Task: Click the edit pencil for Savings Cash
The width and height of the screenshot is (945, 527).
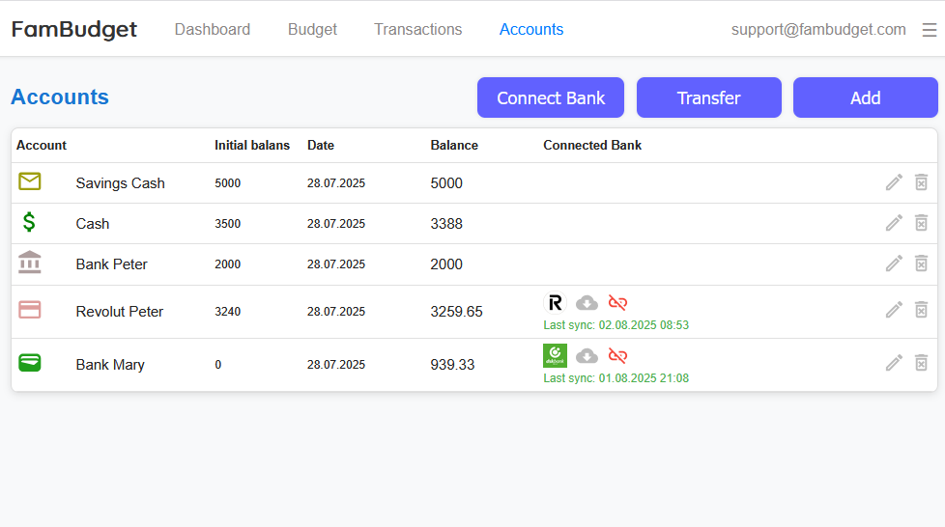Action: tap(894, 182)
